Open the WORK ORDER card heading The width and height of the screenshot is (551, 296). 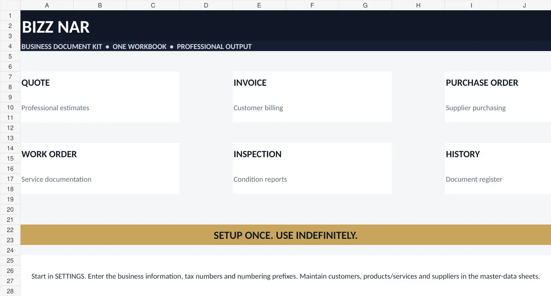[x=49, y=154]
